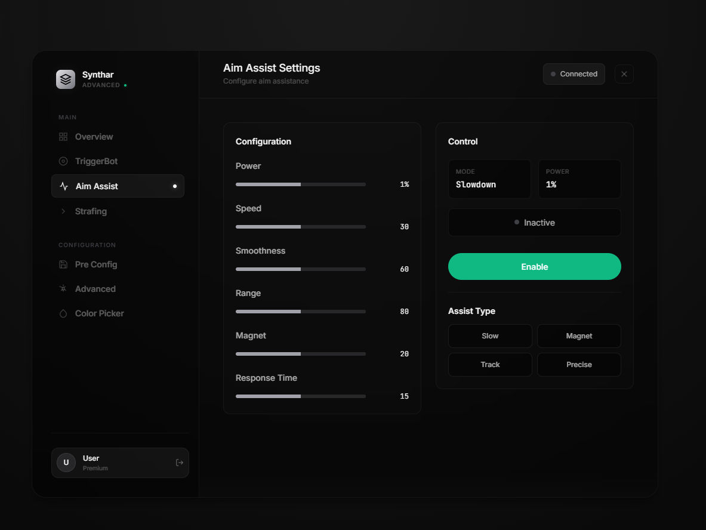Click the Color Picker droplet icon
706x530 pixels.
[63, 313]
